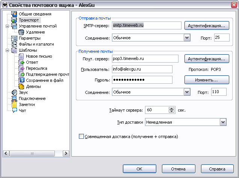This screenshot has width=239, height=178.
Task: Click the sidebar horizontal scrollbar right arrow
Action: pos(66,153)
